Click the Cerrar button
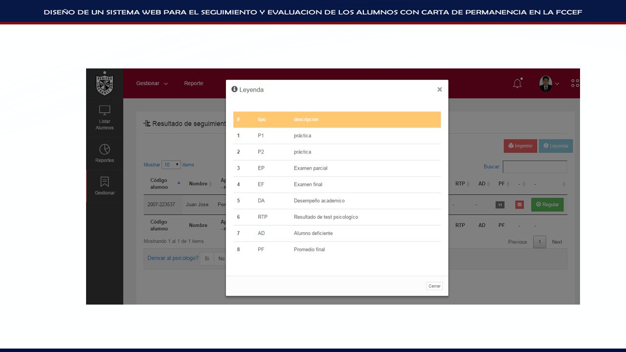 tap(434, 286)
